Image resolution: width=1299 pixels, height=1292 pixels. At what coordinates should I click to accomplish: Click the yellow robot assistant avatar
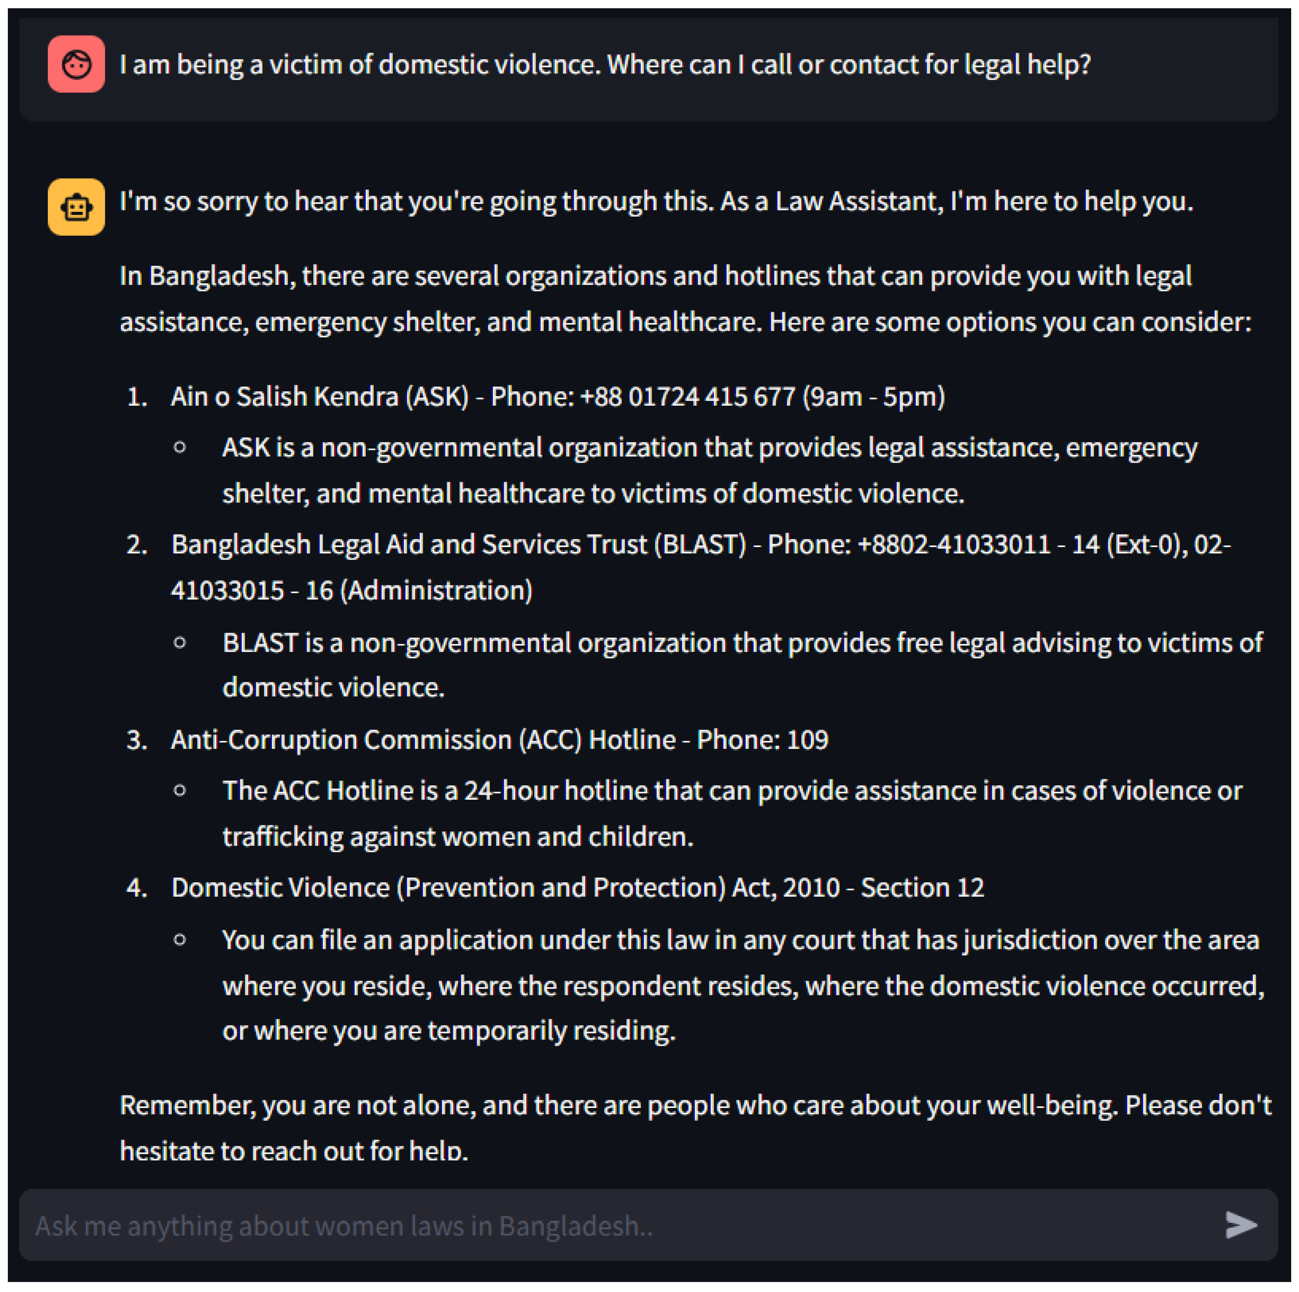pos(76,207)
